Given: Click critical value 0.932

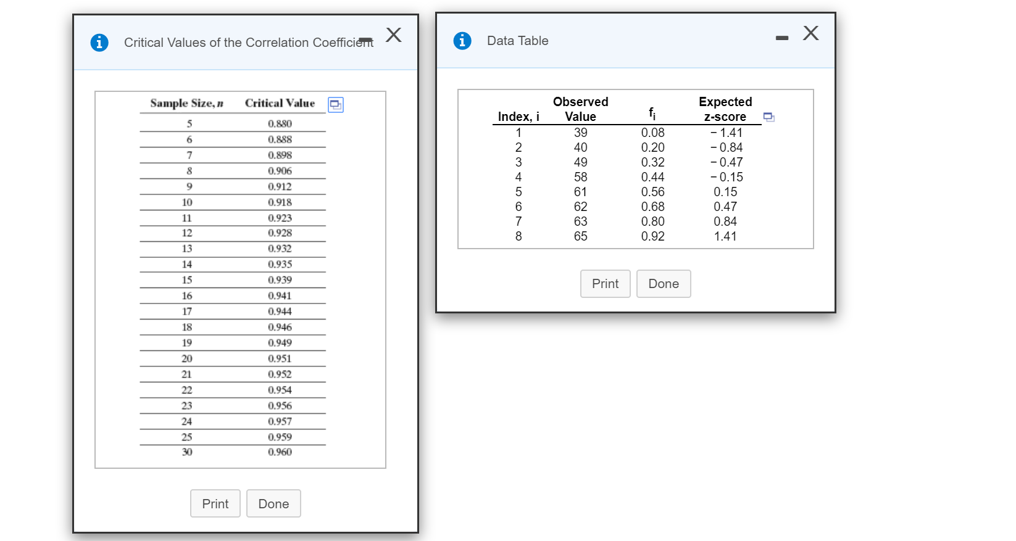Looking at the screenshot, I should click(x=280, y=248).
